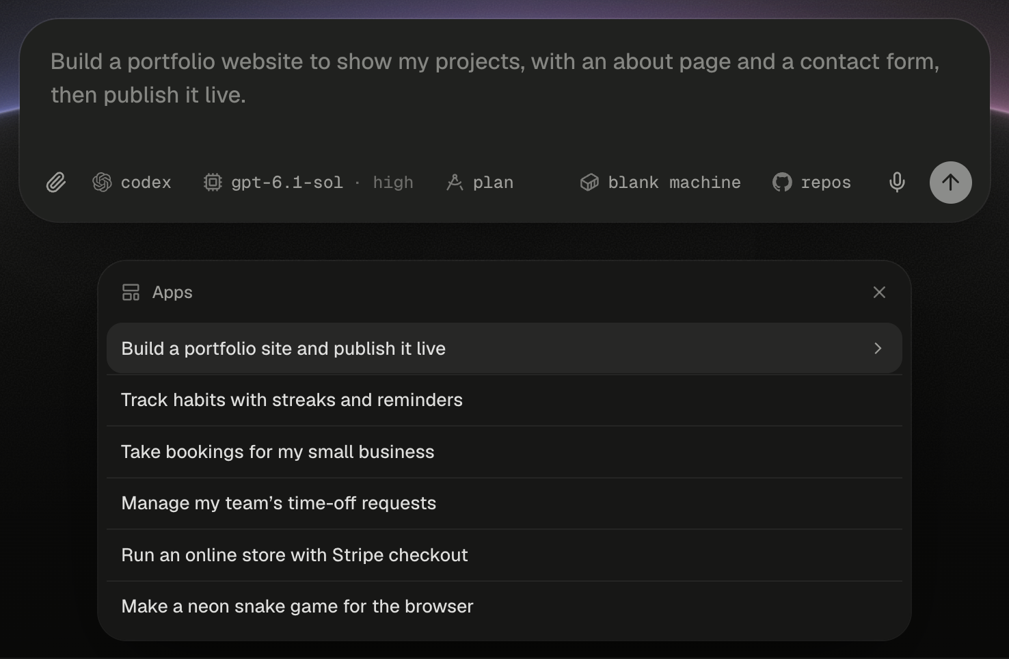Click the chevron on the portfolio site row
Screen dimensions: 1009x659
[x=878, y=349]
